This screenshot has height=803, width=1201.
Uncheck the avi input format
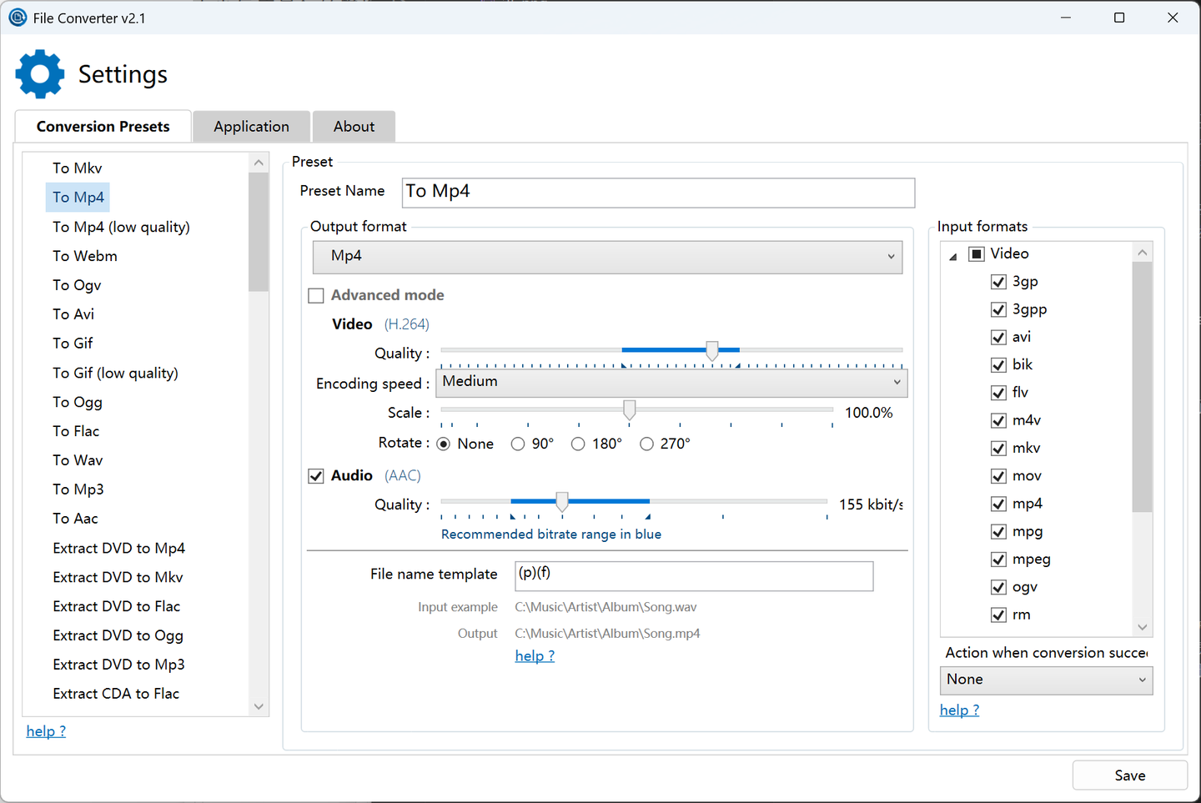click(x=998, y=337)
